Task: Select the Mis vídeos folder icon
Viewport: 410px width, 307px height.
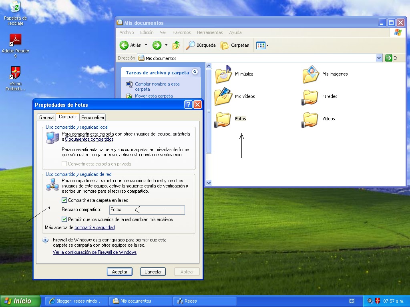Action: [223, 96]
